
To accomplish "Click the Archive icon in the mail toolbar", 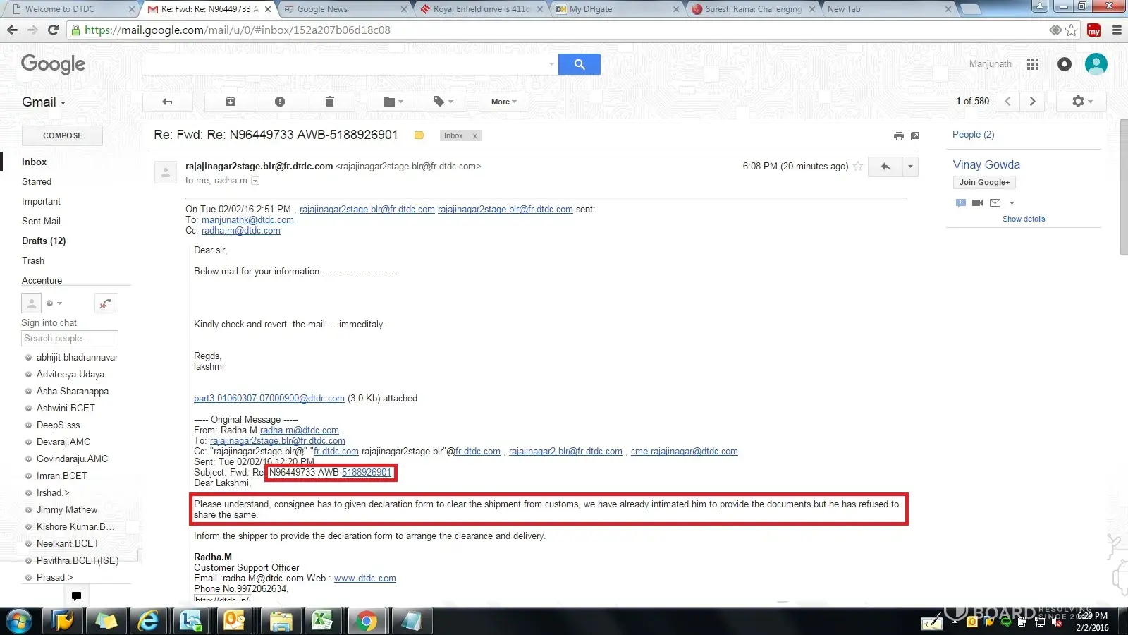I will pyautogui.click(x=231, y=102).
